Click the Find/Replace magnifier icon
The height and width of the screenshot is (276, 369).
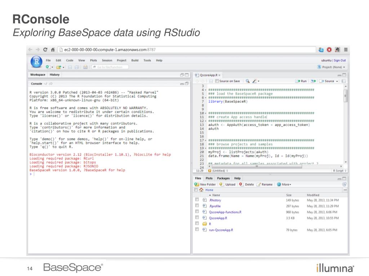point(248,81)
